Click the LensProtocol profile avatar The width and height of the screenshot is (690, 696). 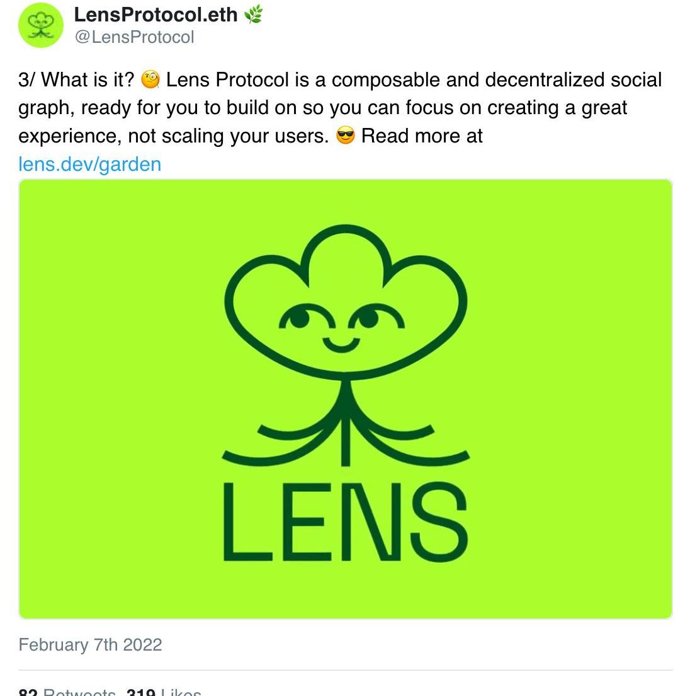(x=42, y=25)
